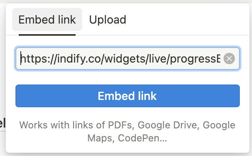This screenshot has height=156, width=252.
Task: Focus the indify.co URL input field
Action: (x=128, y=58)
